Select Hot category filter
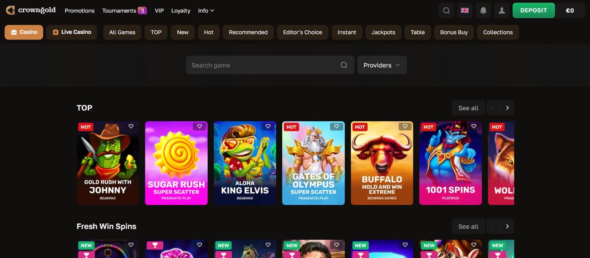This screenshot has width=590, height=258. tap(209, 32)
